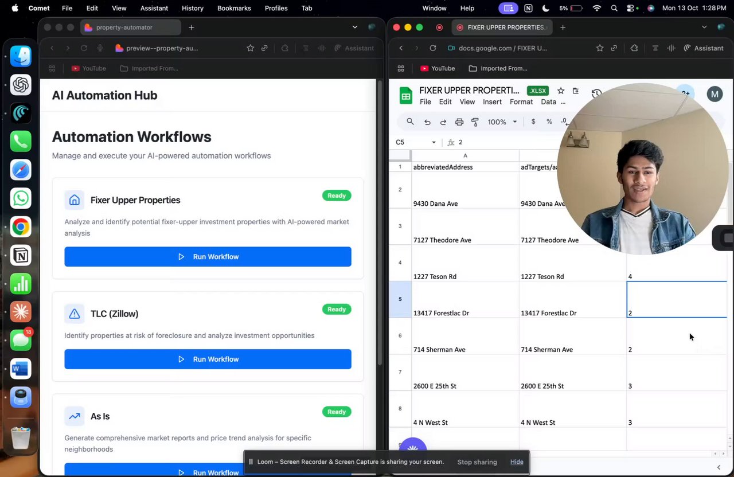734x477 pixels.
Task: Open the Phone app from the Dock
Action: coord(21,142)
